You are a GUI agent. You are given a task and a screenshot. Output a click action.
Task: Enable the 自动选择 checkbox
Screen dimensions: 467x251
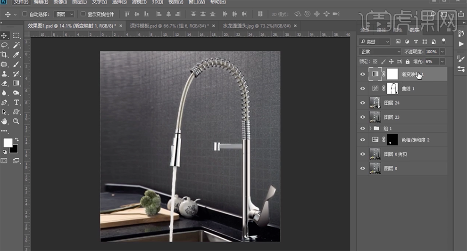pyautogui.click(x=25, y=15)
